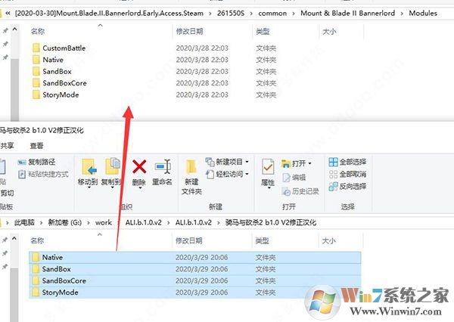Viewport: 454px width, 322px height.
Task: Click the red Delete (删除) icon
Action: click(x=139, y=166)
